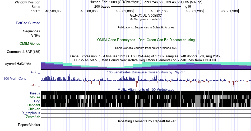
Task: Click 'Human Feb. 2009 (GRCh37/hg19)' assembly text
Action: click(115, 2)
